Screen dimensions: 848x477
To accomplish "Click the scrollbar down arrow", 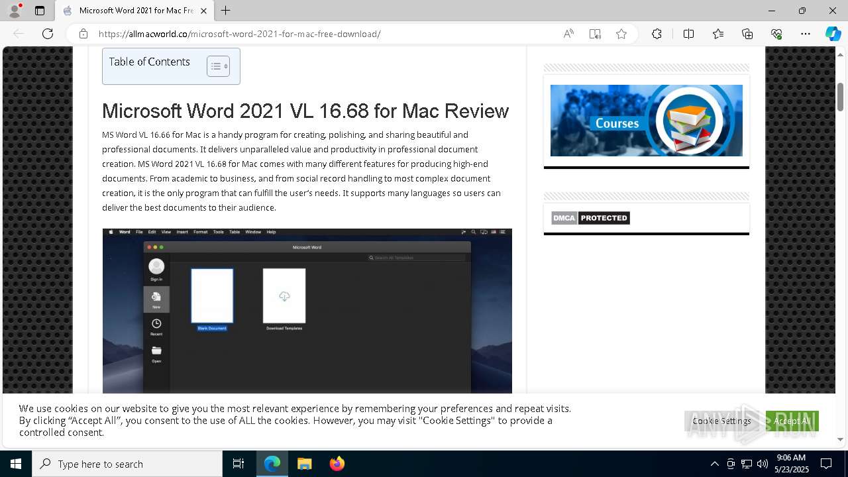I will point(841,439).
